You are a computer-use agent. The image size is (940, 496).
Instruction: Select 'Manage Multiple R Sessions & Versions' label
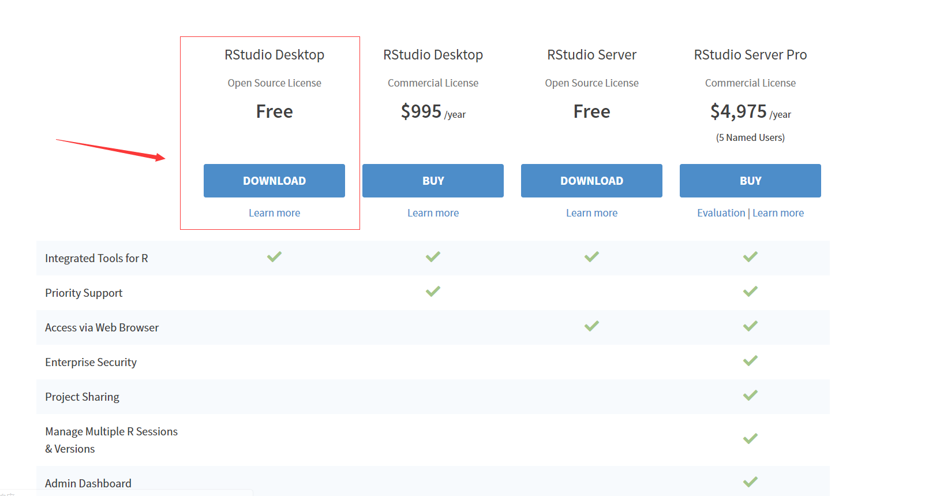[111, 440]
